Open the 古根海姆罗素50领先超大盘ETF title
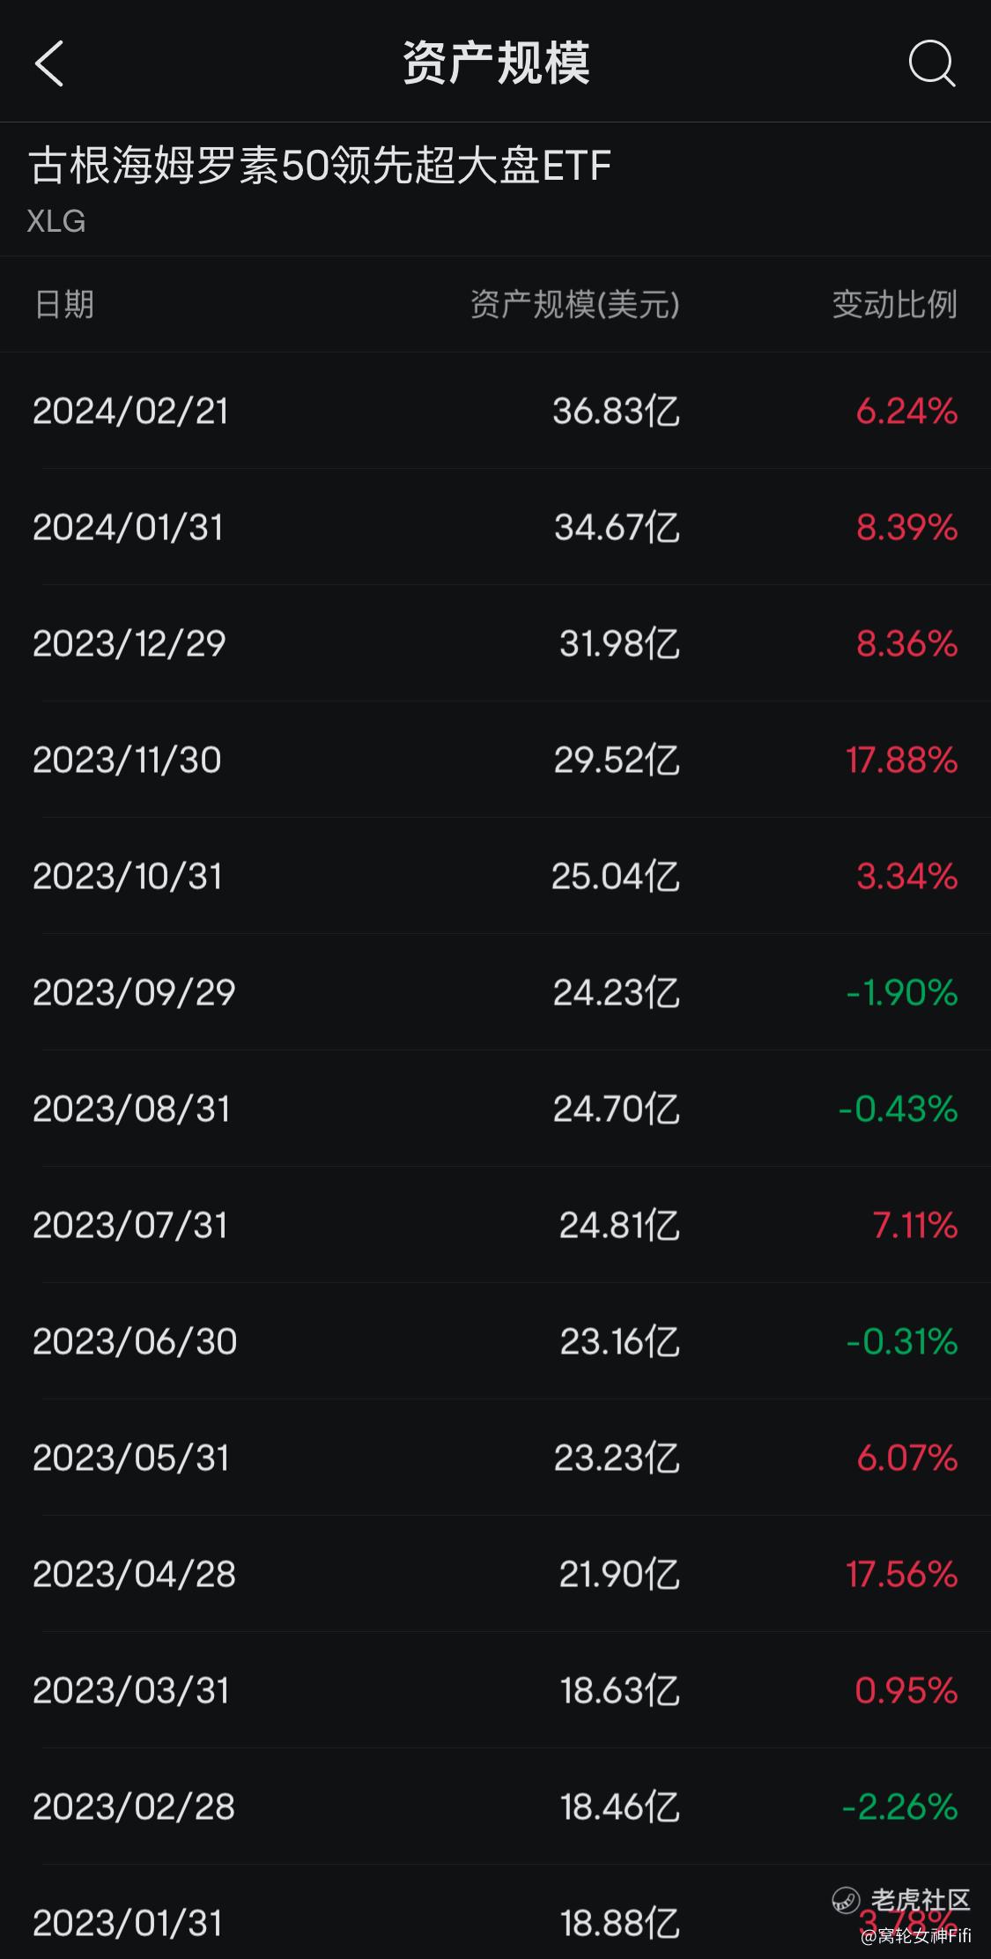Image resolution: width=991 pixels, height=1959 pixels. click(320, 166)
